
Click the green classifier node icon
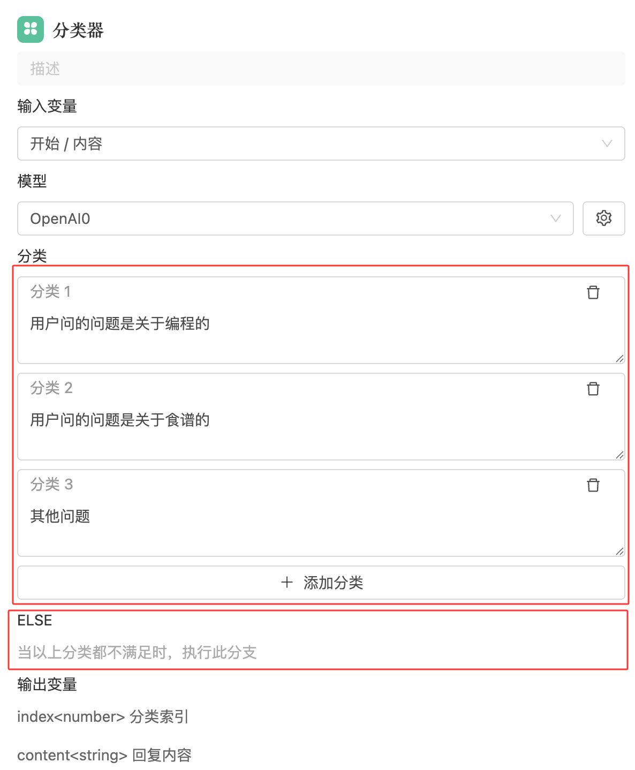coord(31,29)
